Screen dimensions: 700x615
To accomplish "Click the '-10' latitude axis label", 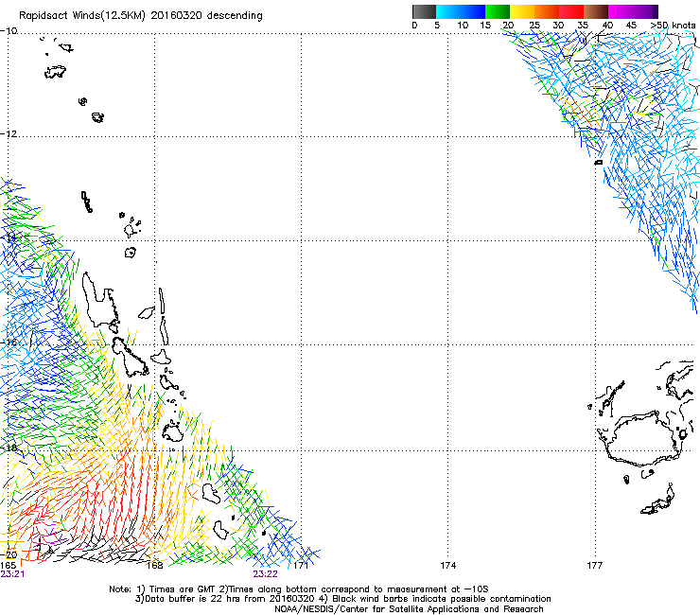I will 9,31.
